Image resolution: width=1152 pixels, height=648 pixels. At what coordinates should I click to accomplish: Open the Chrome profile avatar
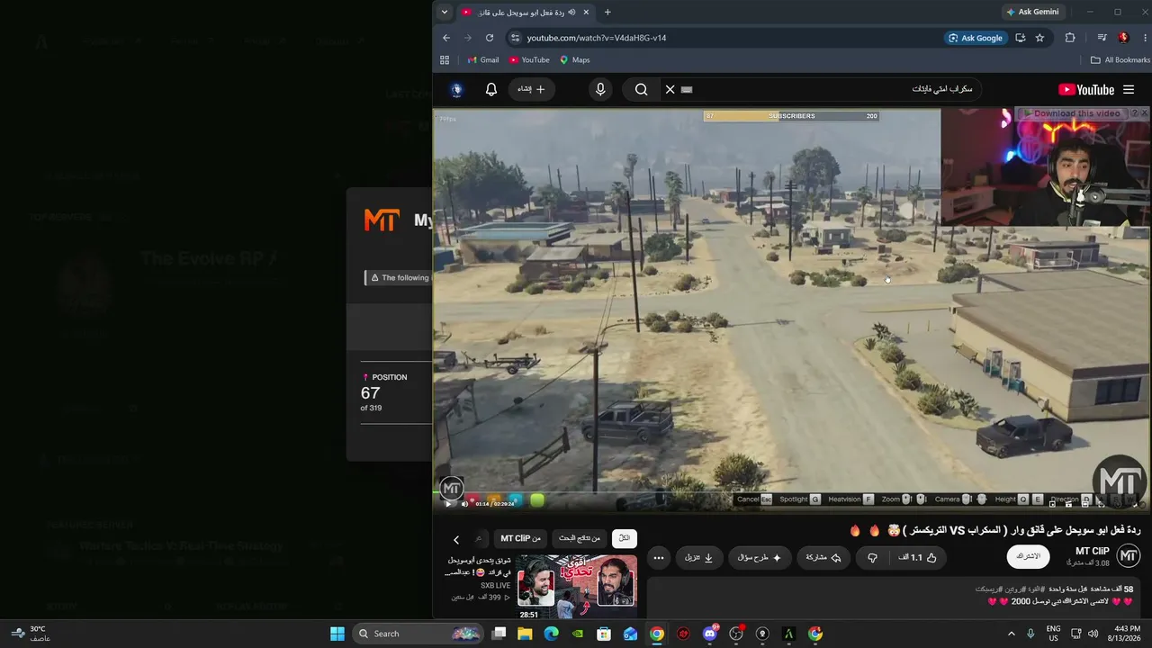click(x=1123, y=38)
